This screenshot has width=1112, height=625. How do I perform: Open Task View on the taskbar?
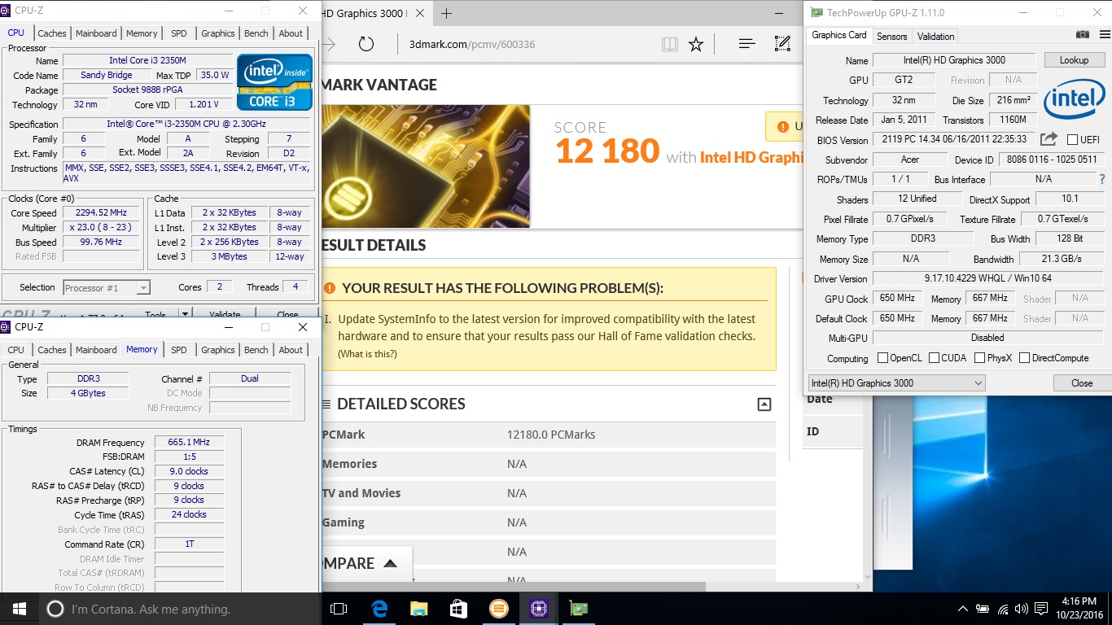(x=339, y=609)
